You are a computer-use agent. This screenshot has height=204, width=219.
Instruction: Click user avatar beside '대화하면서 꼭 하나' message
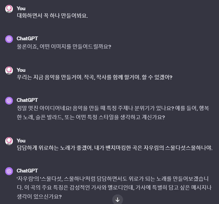(9, 9)
